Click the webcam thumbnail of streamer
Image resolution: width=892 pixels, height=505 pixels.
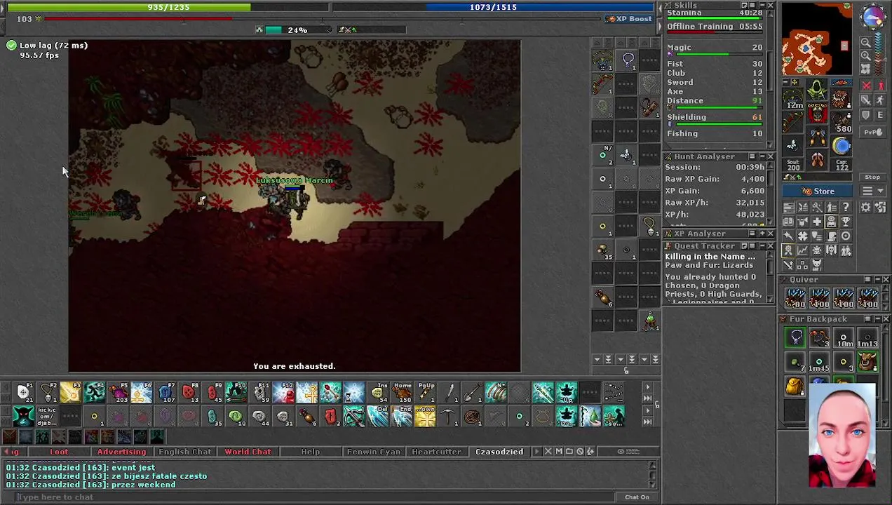(x=842, y=436)
